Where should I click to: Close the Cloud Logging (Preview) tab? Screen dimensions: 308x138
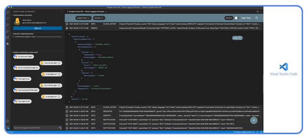(x=106, y=12)
